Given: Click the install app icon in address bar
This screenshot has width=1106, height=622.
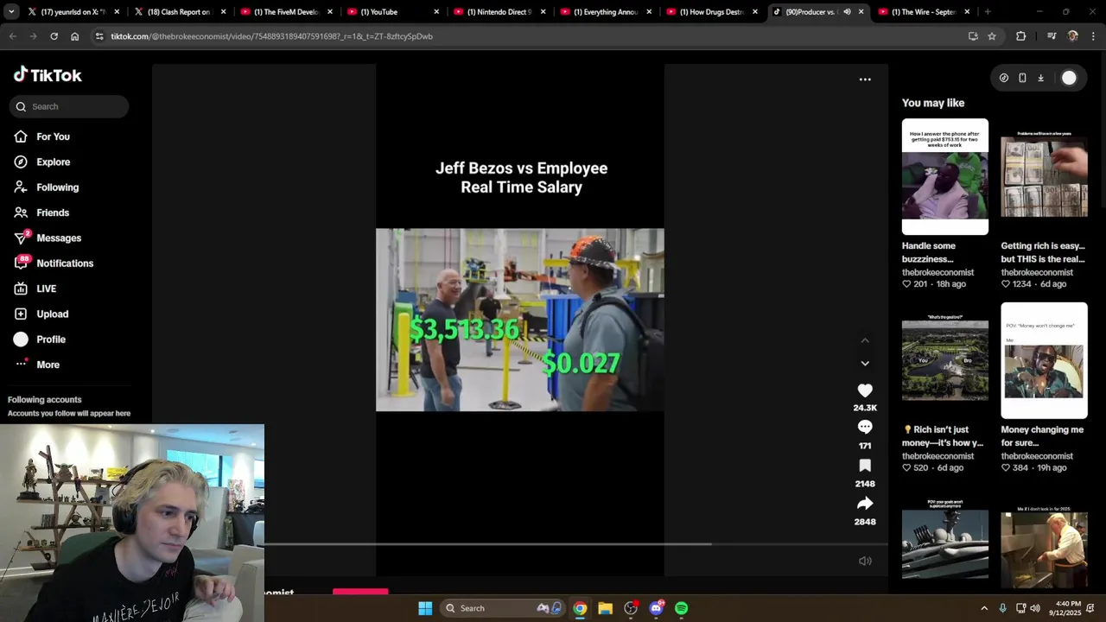Looking at the screenshot, I should coord(973,36).
